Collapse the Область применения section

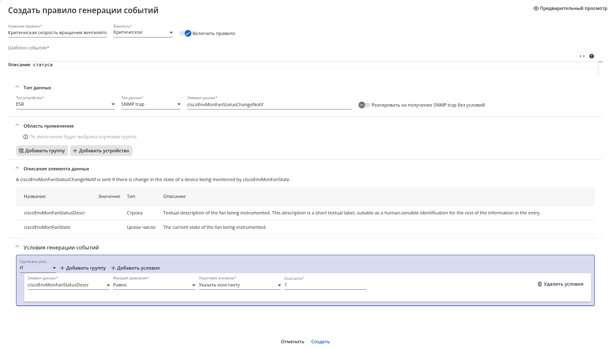click(17, 126)
